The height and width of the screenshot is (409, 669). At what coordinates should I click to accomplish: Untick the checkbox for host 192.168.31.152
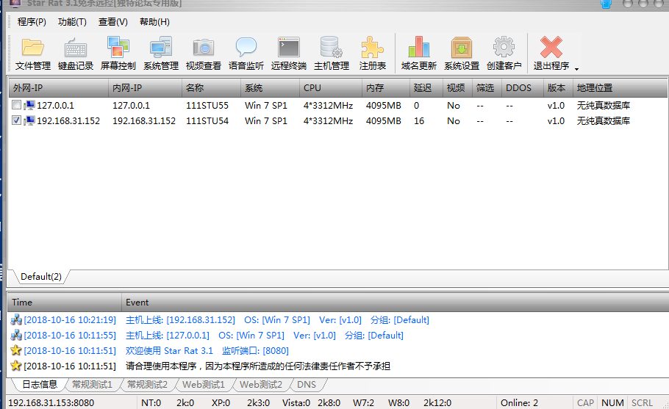coord(16,120)
